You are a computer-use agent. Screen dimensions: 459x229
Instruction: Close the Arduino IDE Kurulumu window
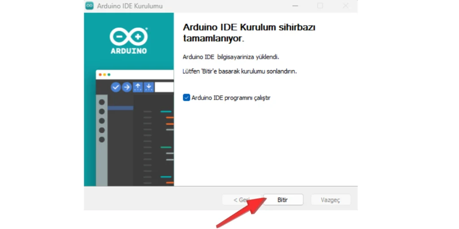point(346,6)
